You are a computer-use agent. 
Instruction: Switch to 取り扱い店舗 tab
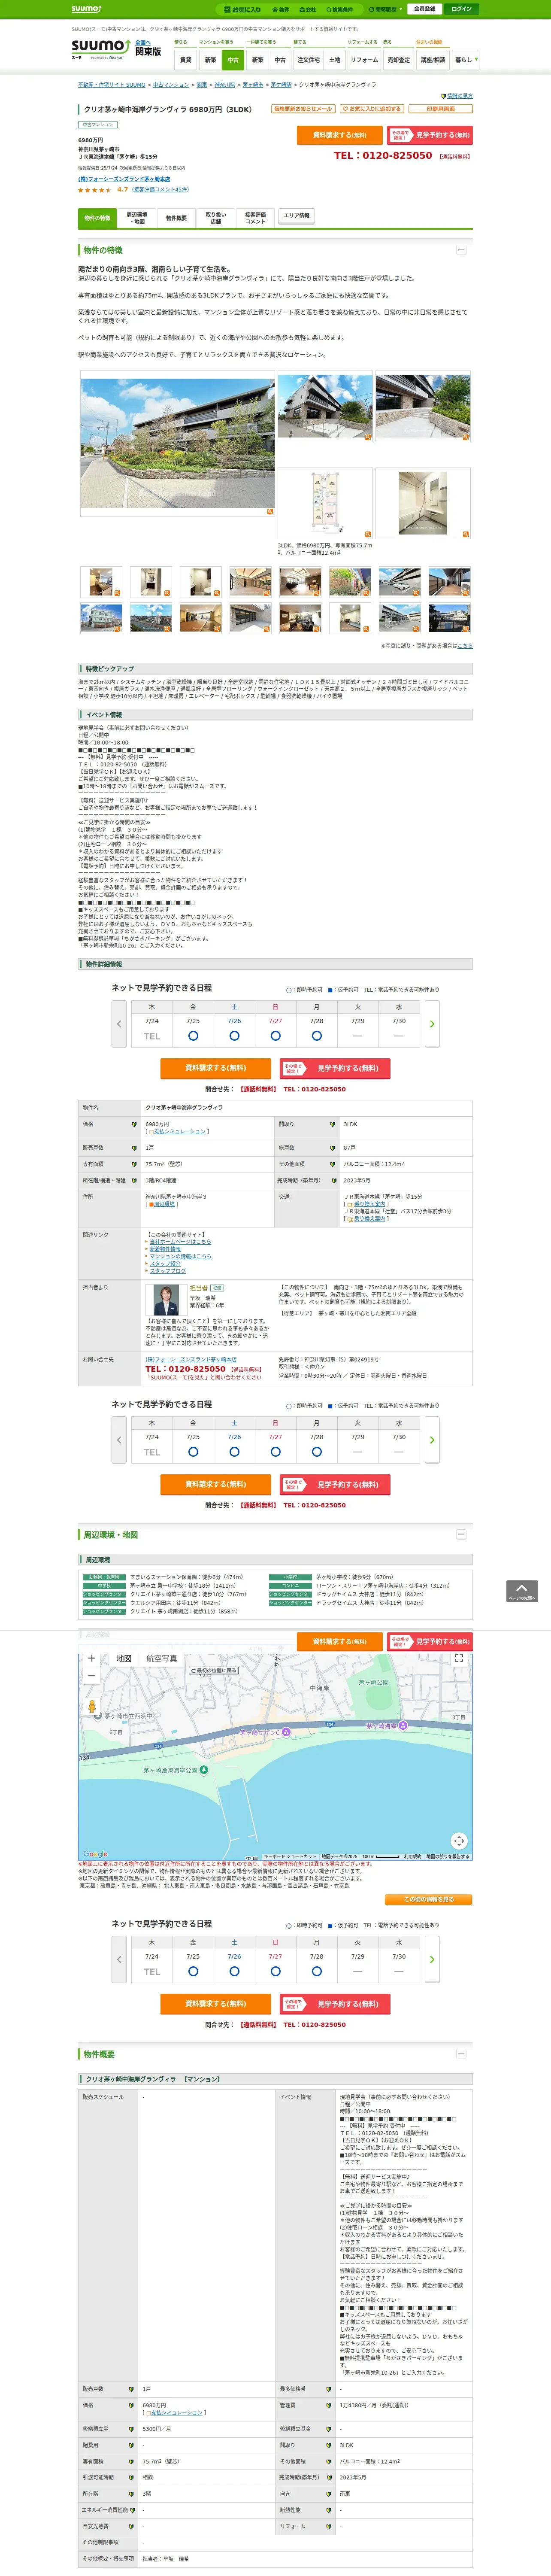pos(216,218)
